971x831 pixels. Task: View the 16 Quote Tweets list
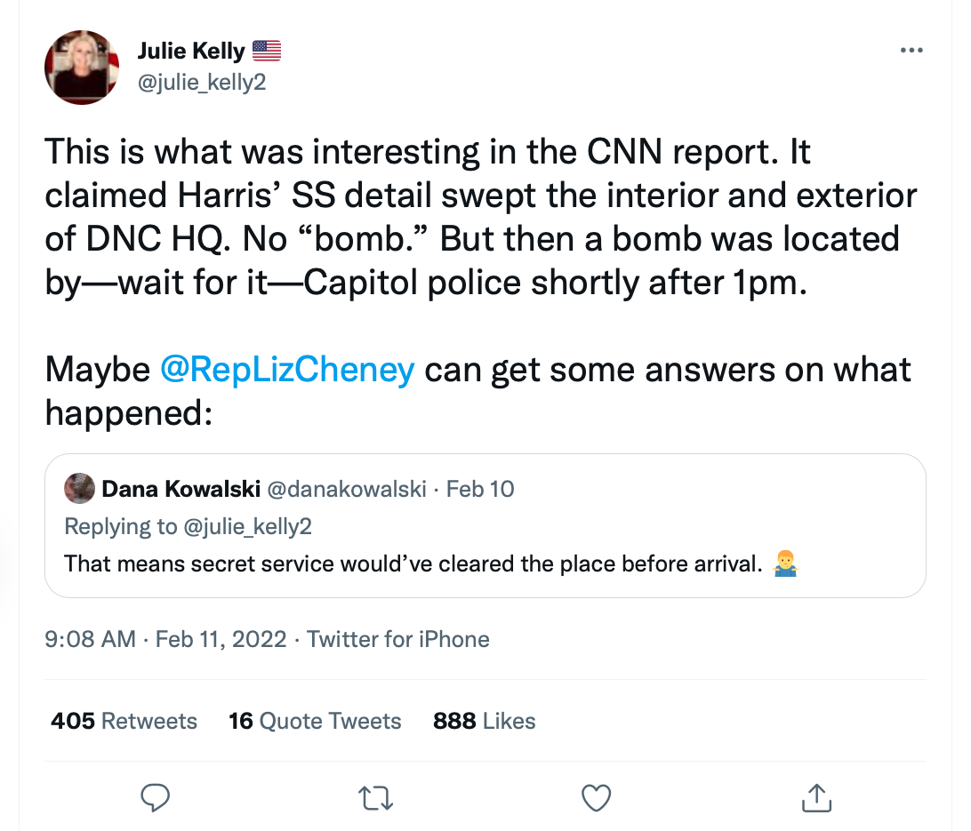tap(315, 720)
